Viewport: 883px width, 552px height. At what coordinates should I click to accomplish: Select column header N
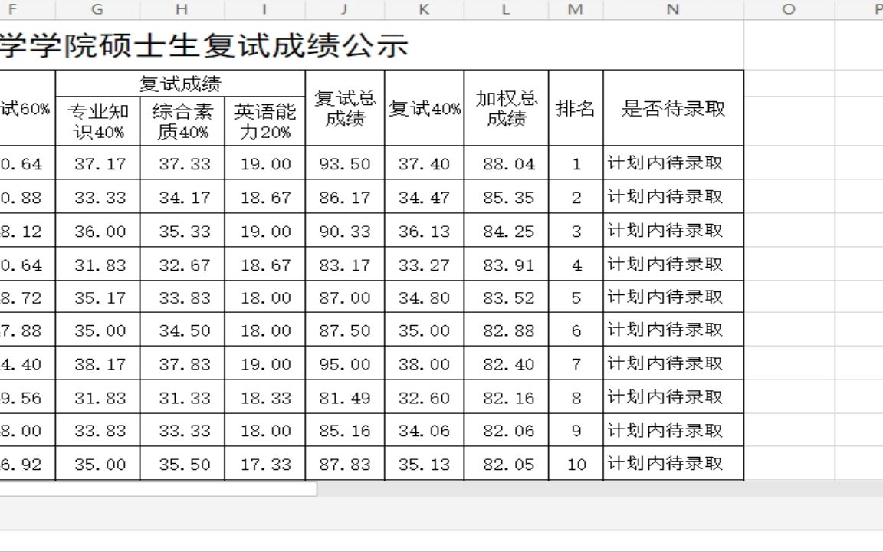pos(672,10)
